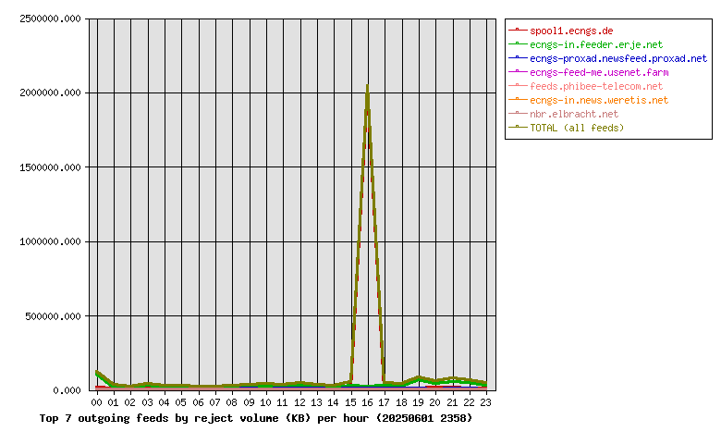This screenshot has width=721, height=444.
Task: Click the TOTAL (all feeds) legend label
Action: [577, 128]
